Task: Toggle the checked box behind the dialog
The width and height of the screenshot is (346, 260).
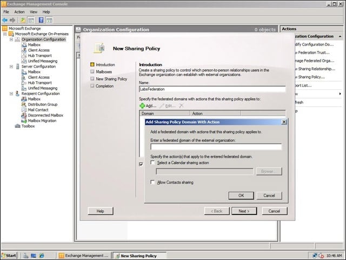Action: [141, 164]
